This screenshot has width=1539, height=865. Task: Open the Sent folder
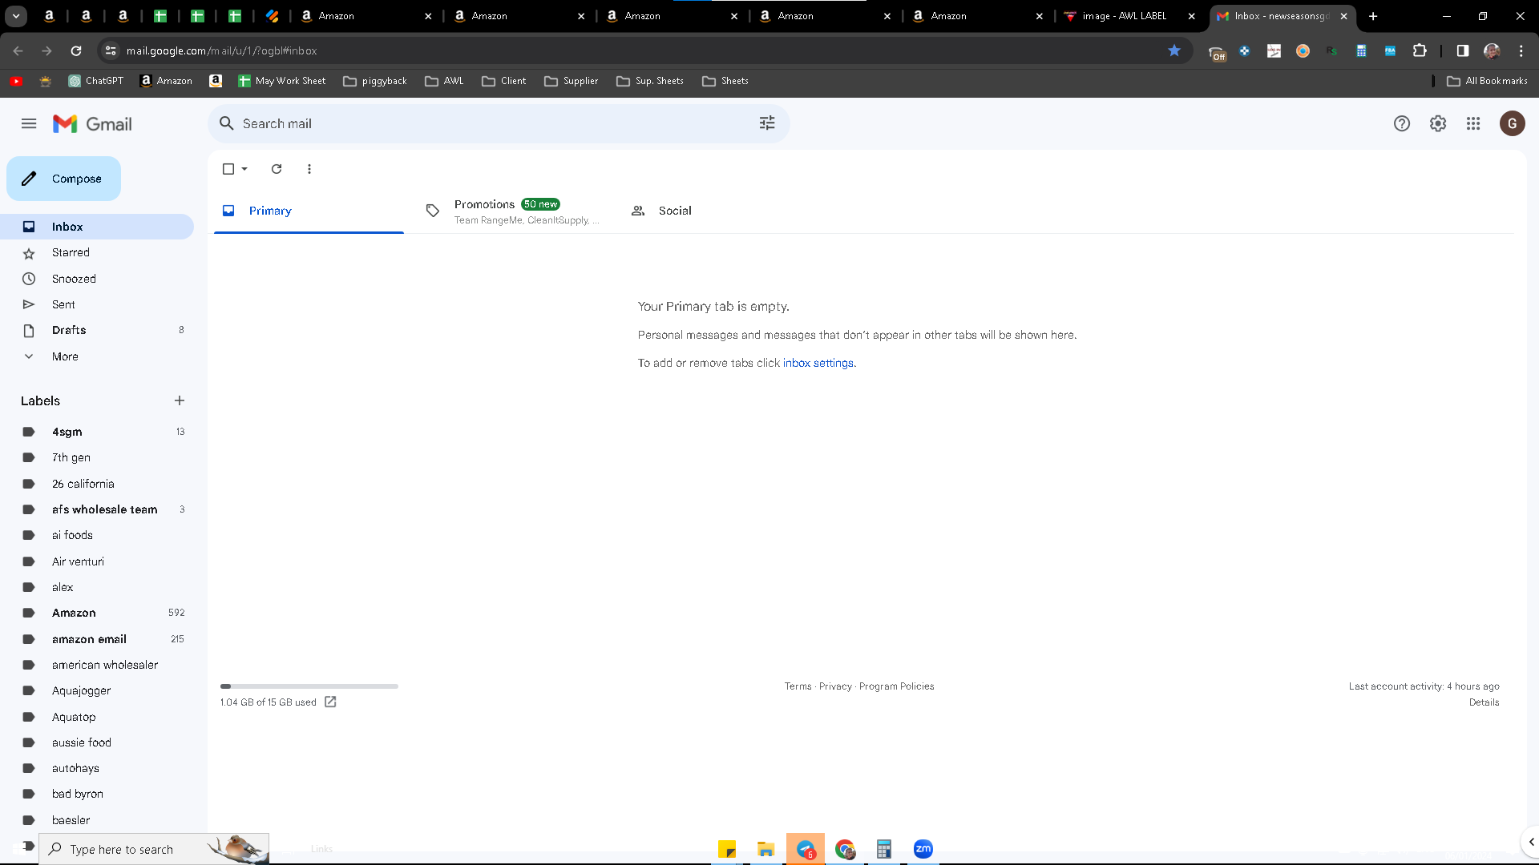[97, 304]
